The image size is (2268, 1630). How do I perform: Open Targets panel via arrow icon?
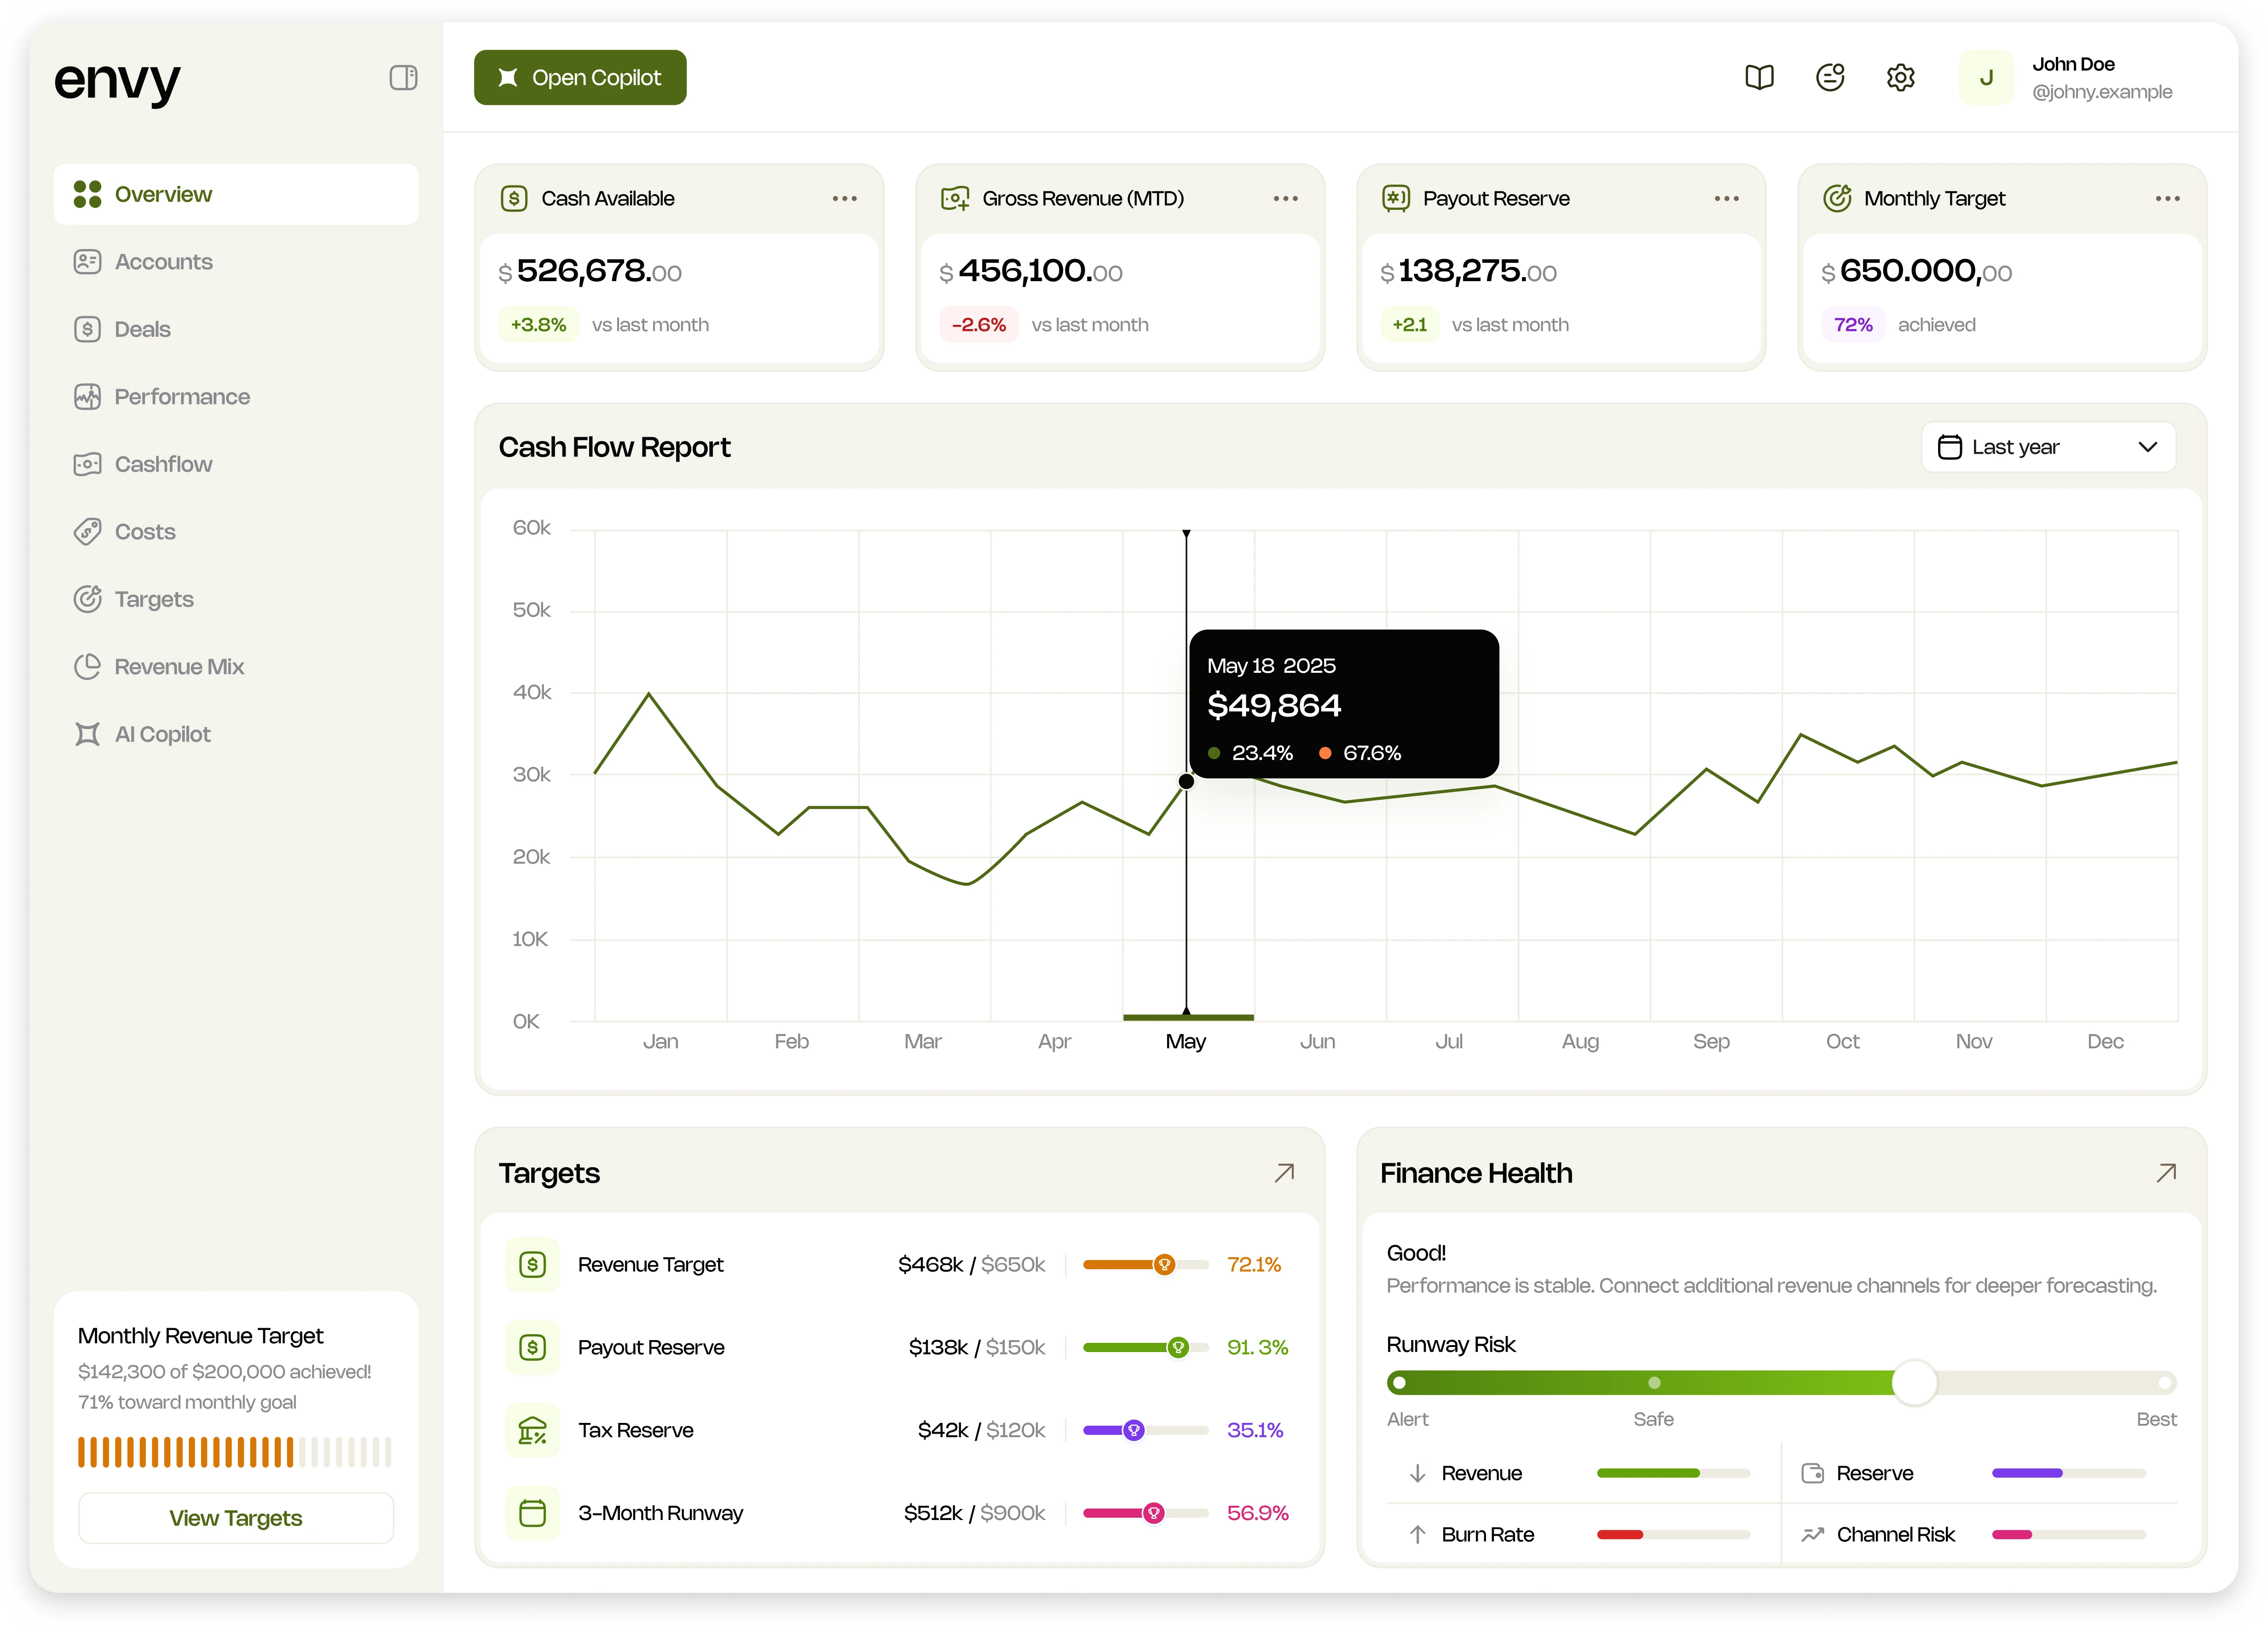tap(1284, 1172)
